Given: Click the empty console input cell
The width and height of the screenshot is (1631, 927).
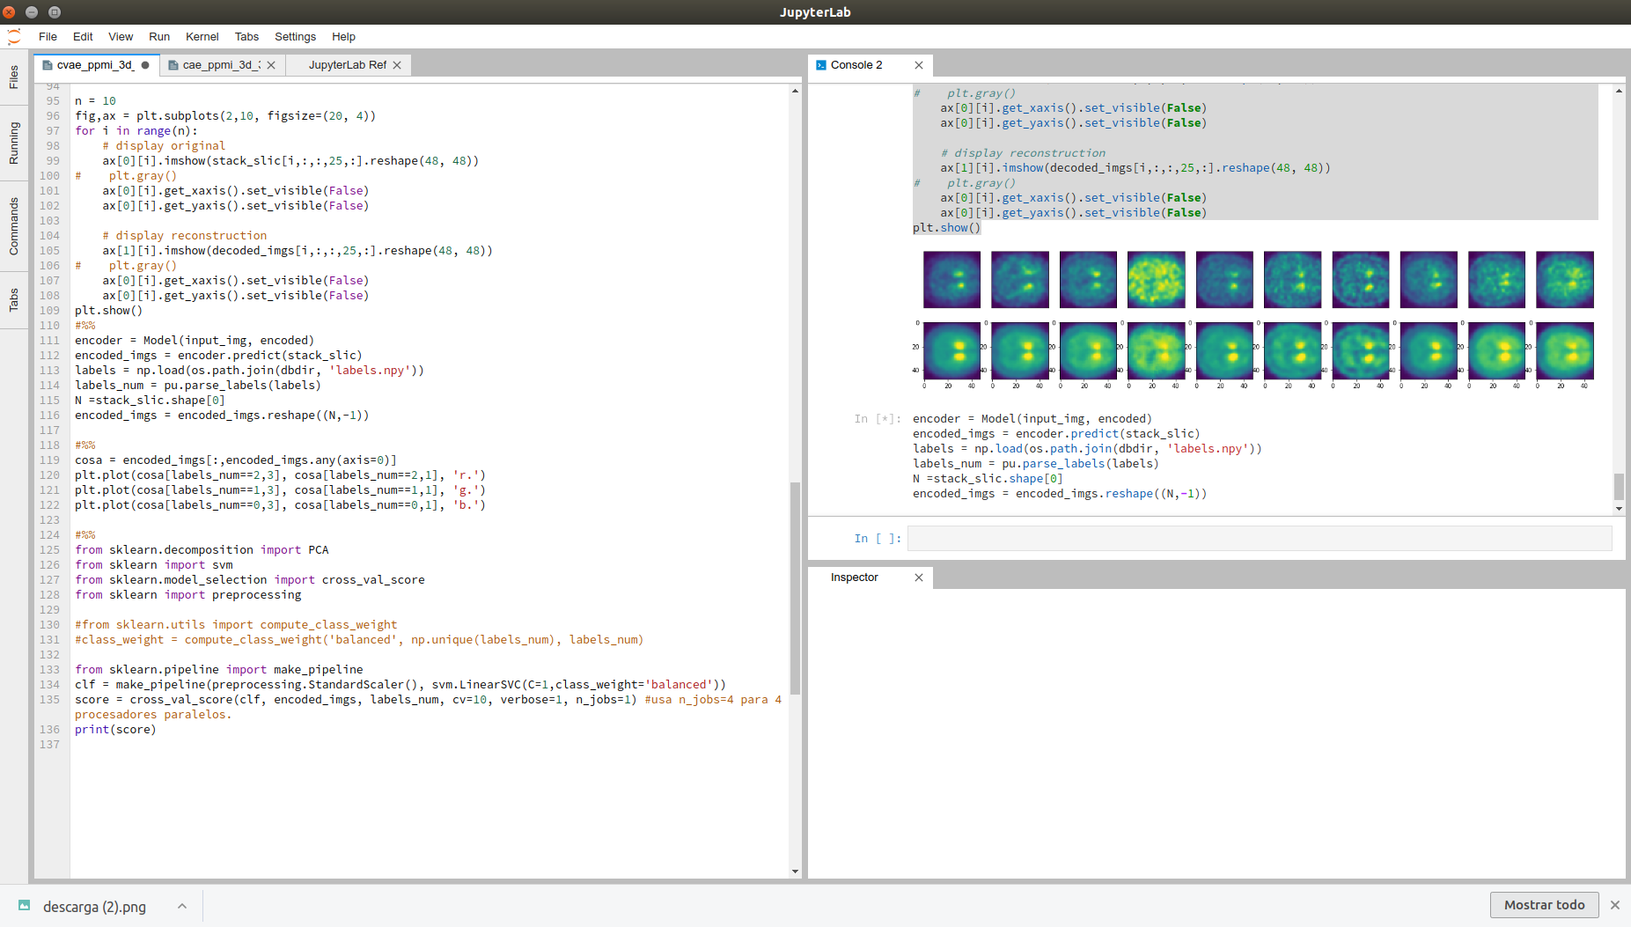Looking at the screenshot, I should click(x=1259, y=539).
